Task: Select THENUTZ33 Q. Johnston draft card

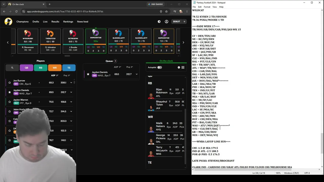Action: coord(50,41)
